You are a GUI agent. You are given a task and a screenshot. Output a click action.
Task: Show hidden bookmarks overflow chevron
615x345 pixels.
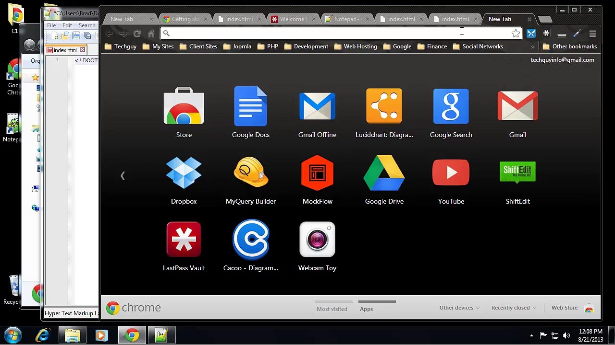coord(532,46)
